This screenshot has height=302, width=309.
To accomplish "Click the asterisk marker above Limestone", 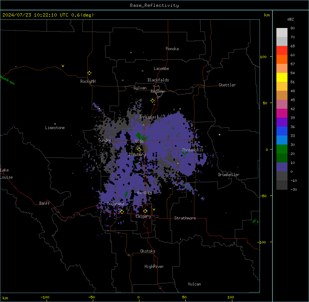I will [x=55, y=124].
